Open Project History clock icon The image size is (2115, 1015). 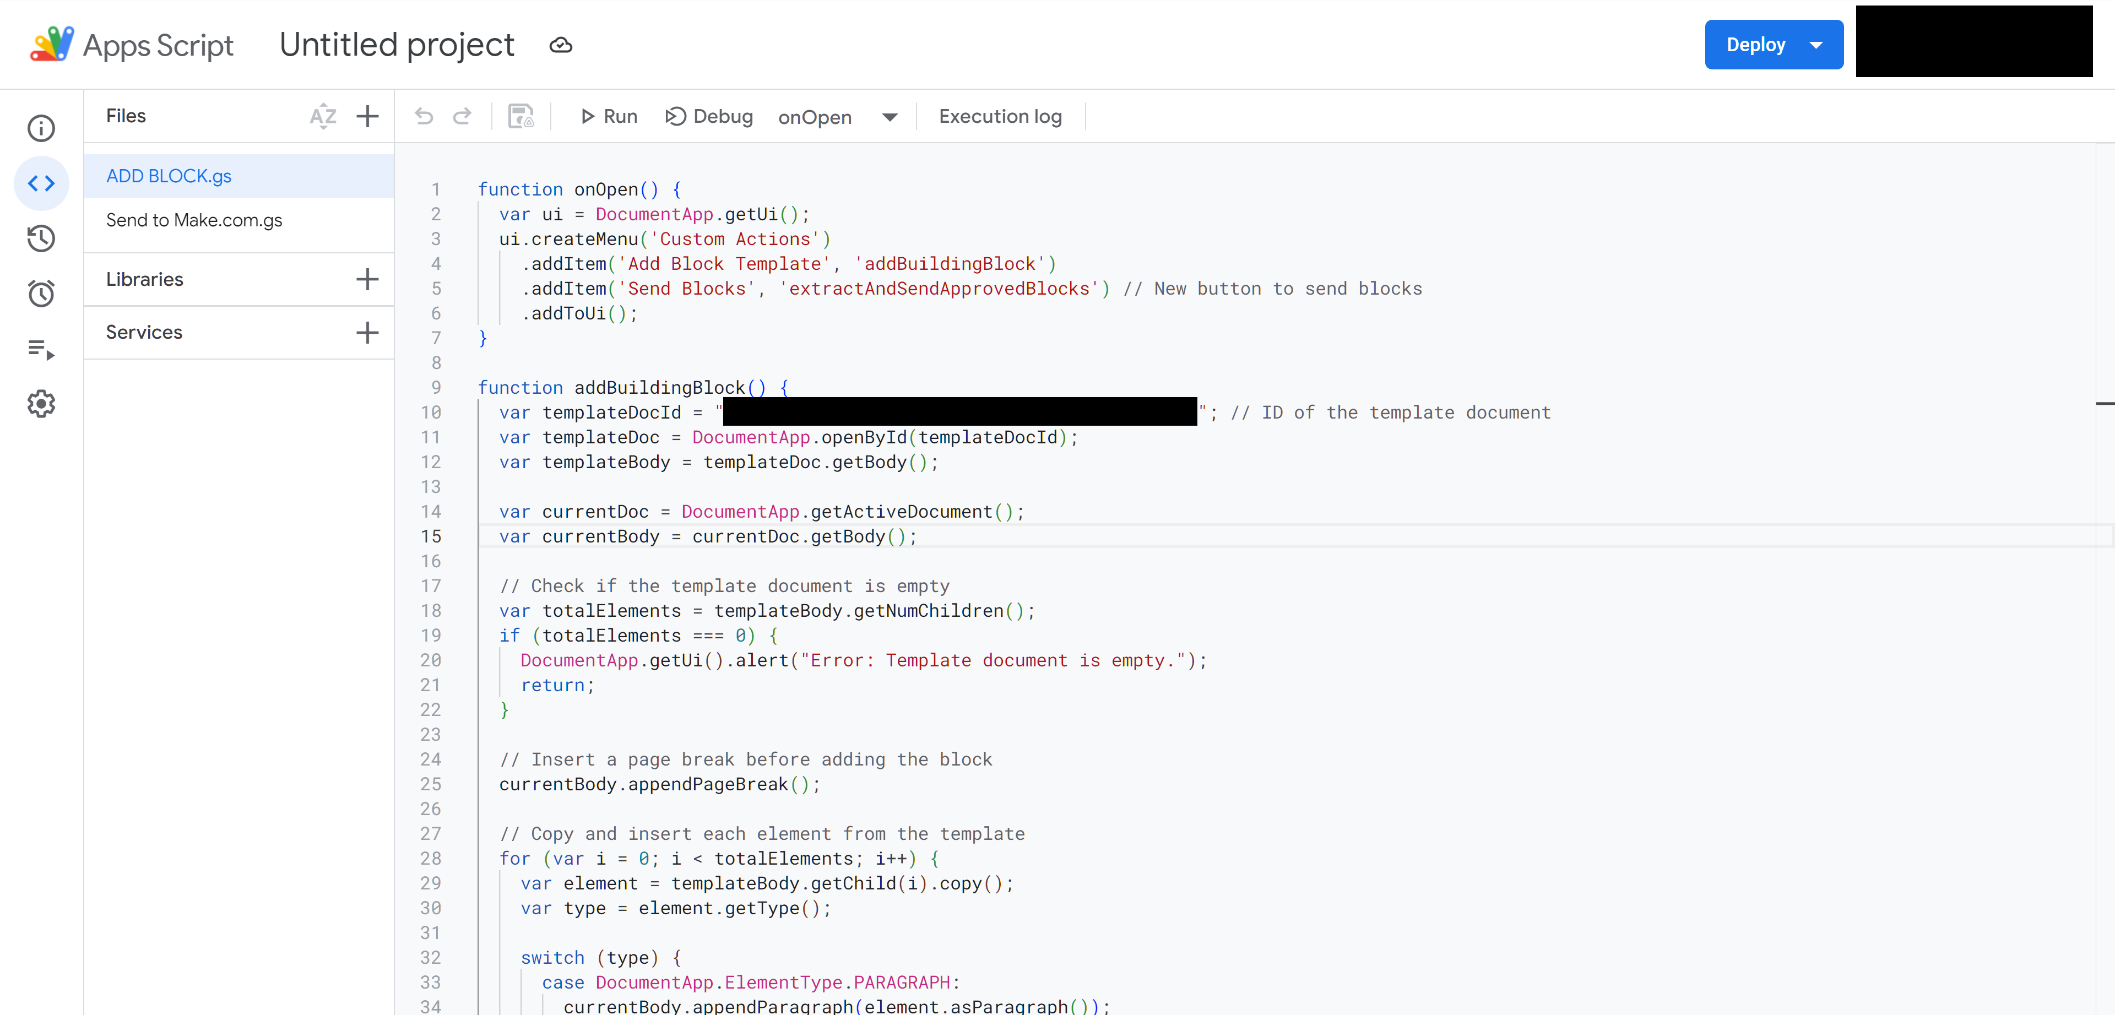point(41,238)
